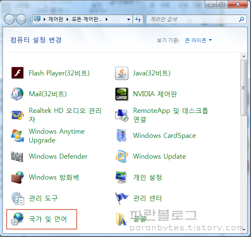
Task: Expand the arrow after 모든 제어판 breadcrumb
Action: tap(107, 20)
